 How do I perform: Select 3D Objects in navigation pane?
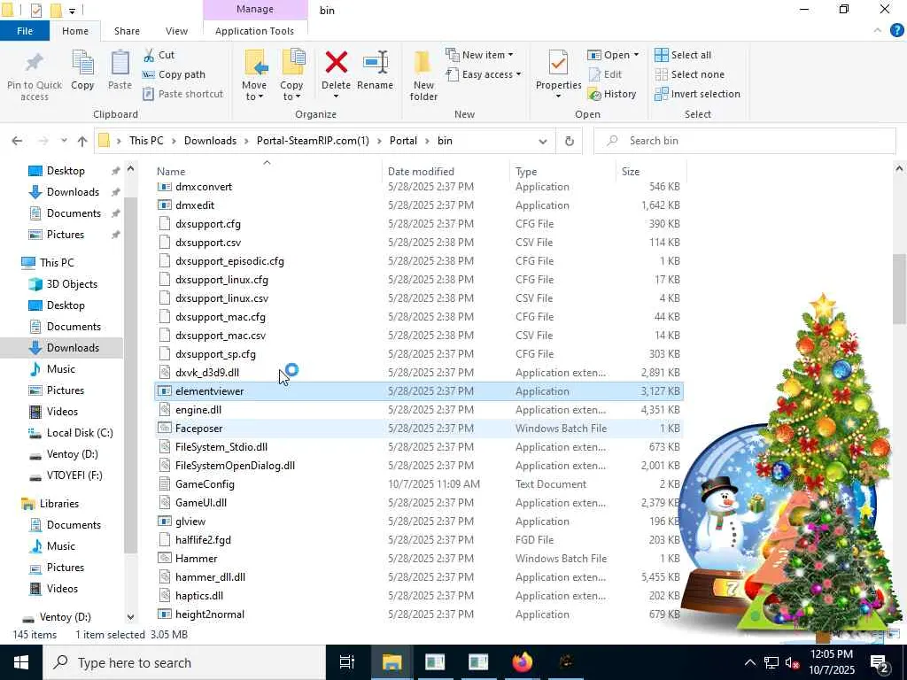72,284
